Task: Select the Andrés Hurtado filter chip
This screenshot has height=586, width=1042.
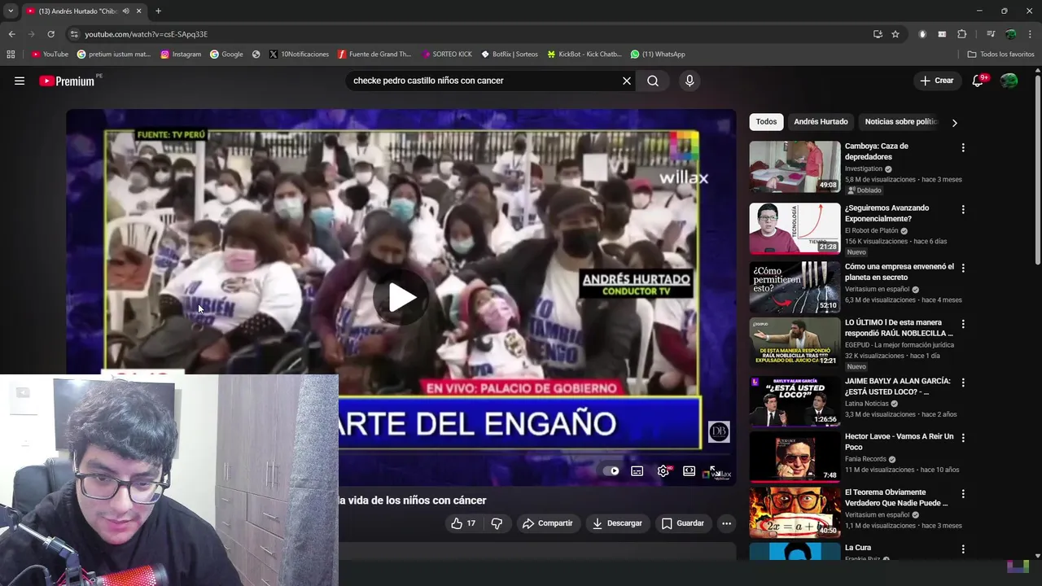Action: tap(821, 122)
